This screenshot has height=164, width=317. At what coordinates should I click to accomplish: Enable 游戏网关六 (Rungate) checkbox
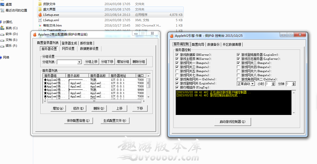(x=238, y=71)
